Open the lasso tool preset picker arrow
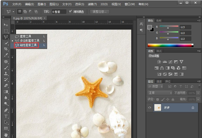Viewport: 202px width, 138px height. [x=13, y=12]
